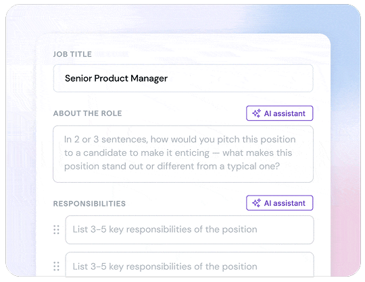Select the JOB TITLE field label

72,54
